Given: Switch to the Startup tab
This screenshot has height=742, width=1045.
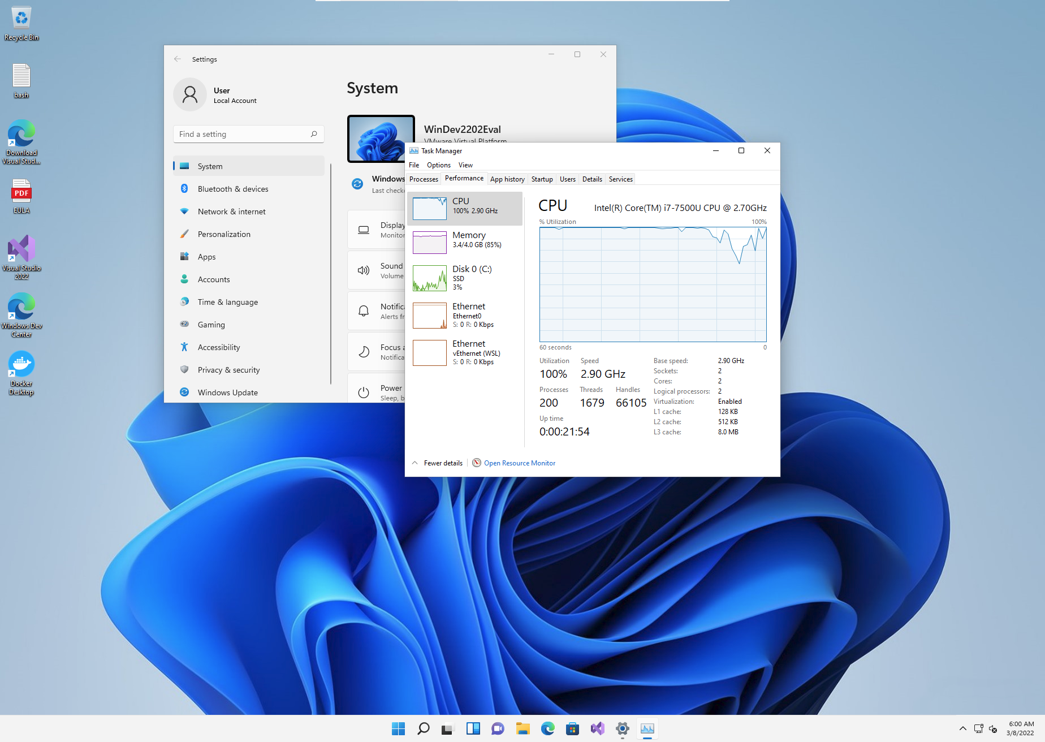Looking at the screenshot, I should pos(542,179).
